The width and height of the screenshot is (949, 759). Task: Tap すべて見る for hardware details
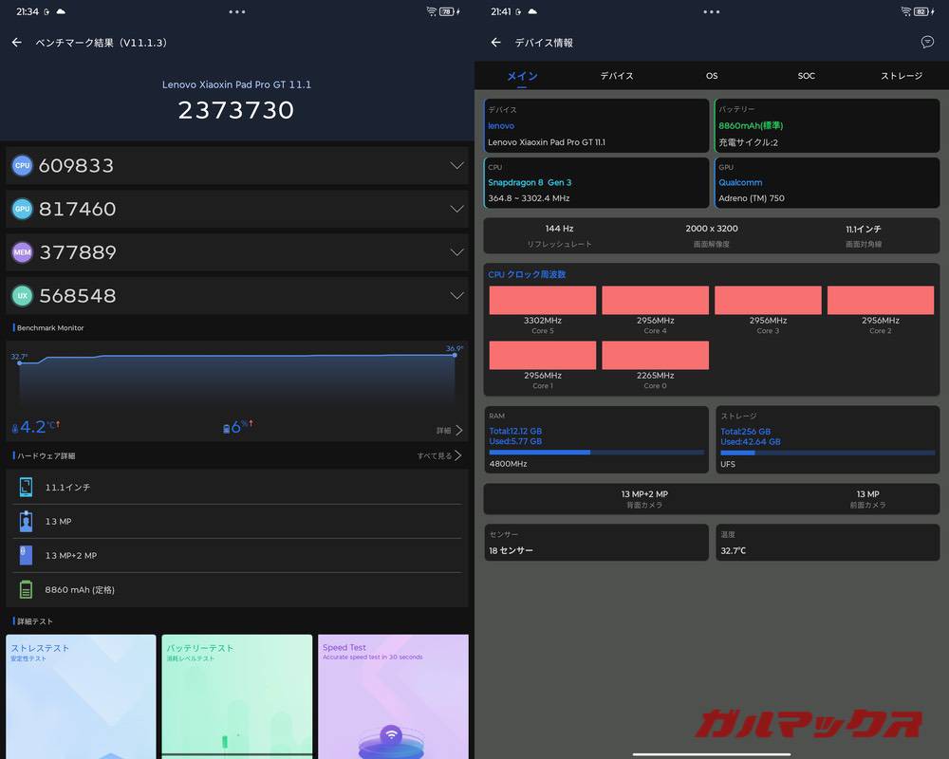click(x=438, y=455)
